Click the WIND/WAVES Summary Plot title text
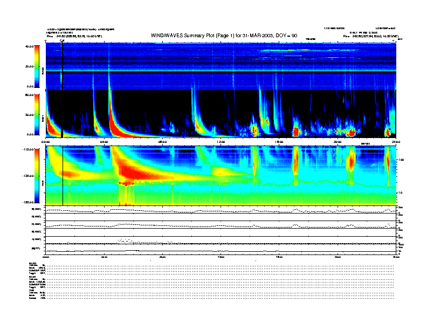 [x=224, y=36]
